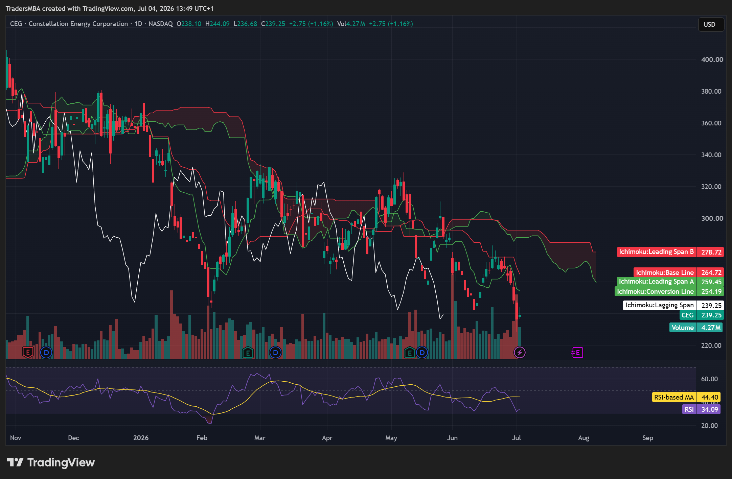Click the dividend D marker in November
Screen dimensions: 732x479
point(46,353)
